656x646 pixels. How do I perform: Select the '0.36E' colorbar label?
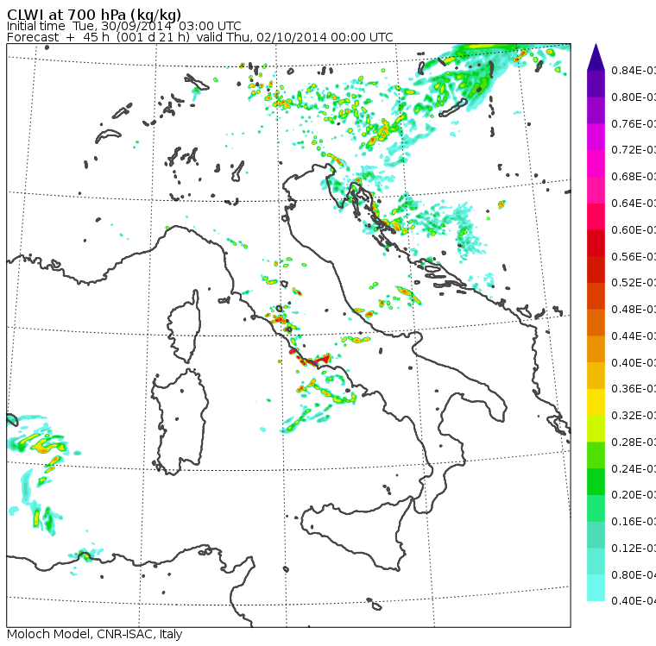pos(634,389)
